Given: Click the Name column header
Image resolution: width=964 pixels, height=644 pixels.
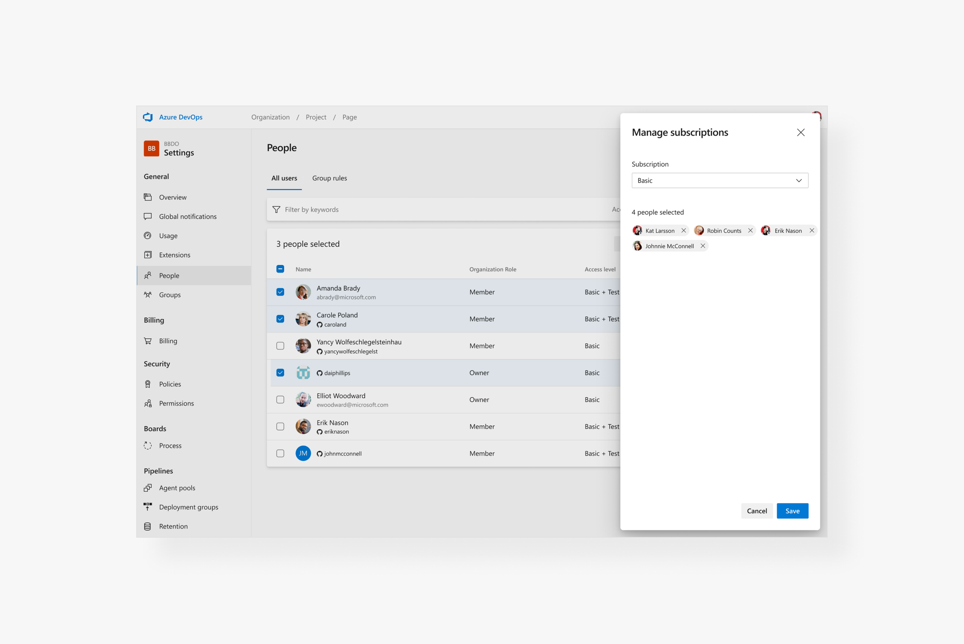Looking at the screenshot, I should (x=303, y=270).
